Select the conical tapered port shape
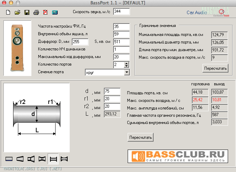The width and height of the screenshot is (236, 172). [x=20, y=159]
